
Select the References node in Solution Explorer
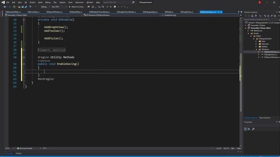[258, 31]
